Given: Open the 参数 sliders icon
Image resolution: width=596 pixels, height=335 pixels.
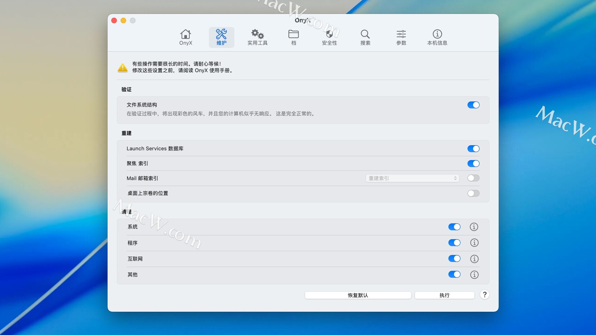Looking at the screenshot, I should coord(401,34).
